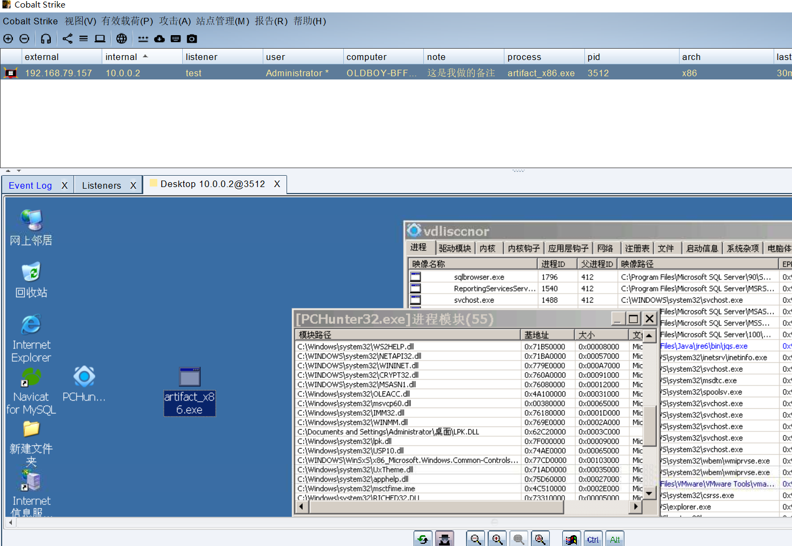Close the Event Log tab

[64, 185]
